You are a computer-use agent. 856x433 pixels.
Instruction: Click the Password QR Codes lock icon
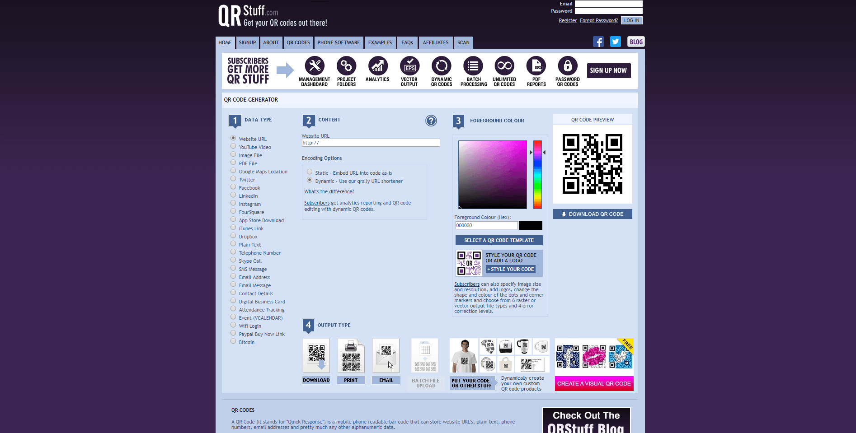pyautogui.click(x=568, y=66)
